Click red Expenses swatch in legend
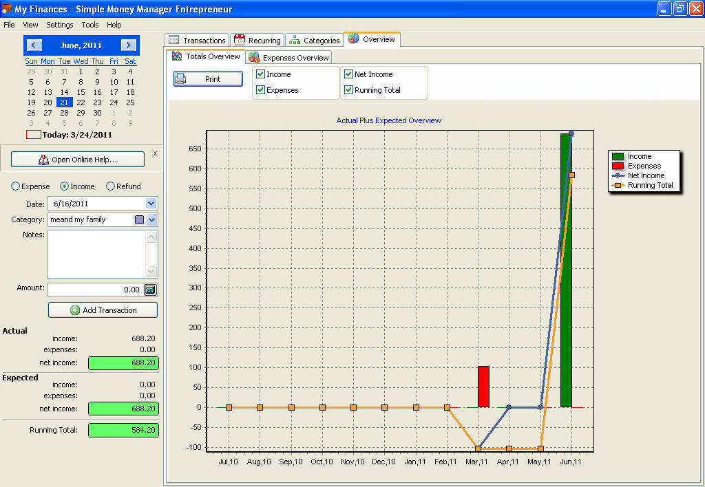Screen dimensions: 705x487 pyautogui.click(x=618, y=166)
